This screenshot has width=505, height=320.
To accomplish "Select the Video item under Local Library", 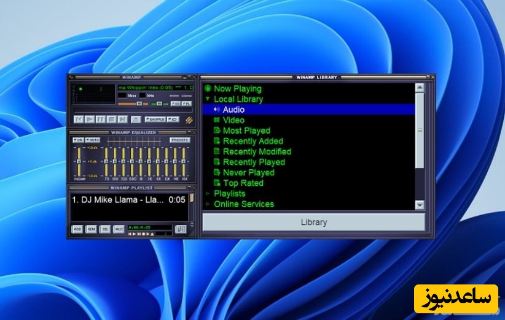I will click(233, 120).
